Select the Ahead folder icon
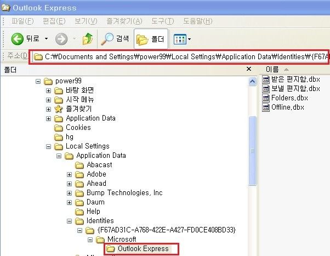 point(79,184)
